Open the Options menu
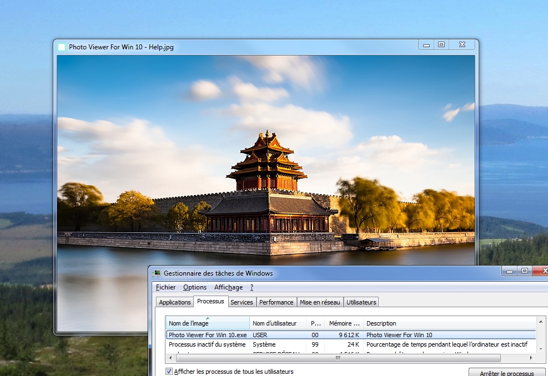 [195, 287]
